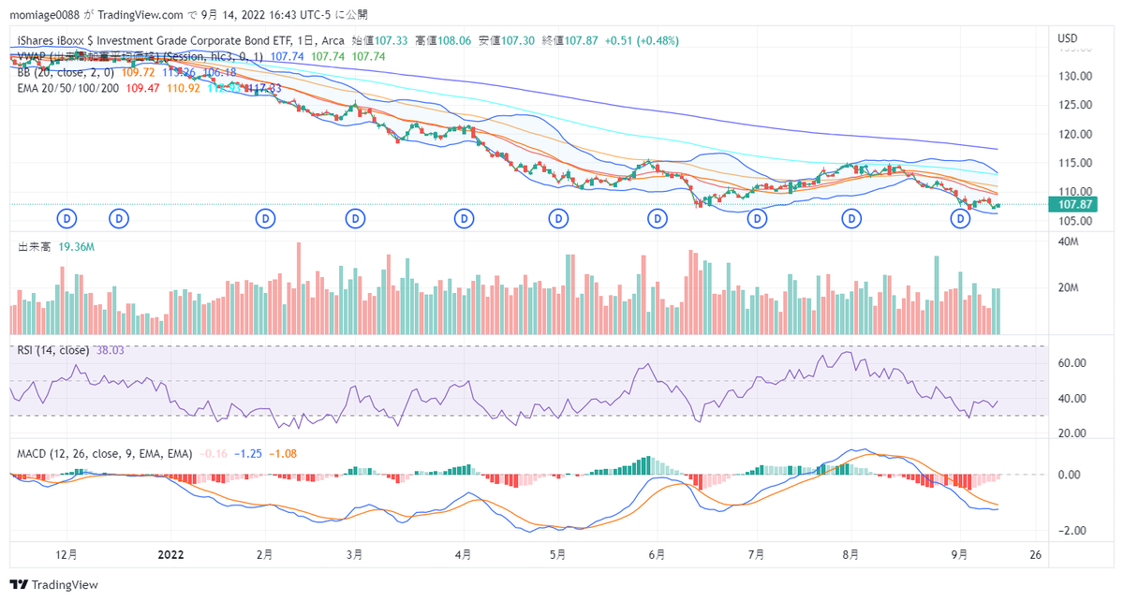
Task: Click the EMA 20 value 109.47
Action: click(x=142, y=88)
